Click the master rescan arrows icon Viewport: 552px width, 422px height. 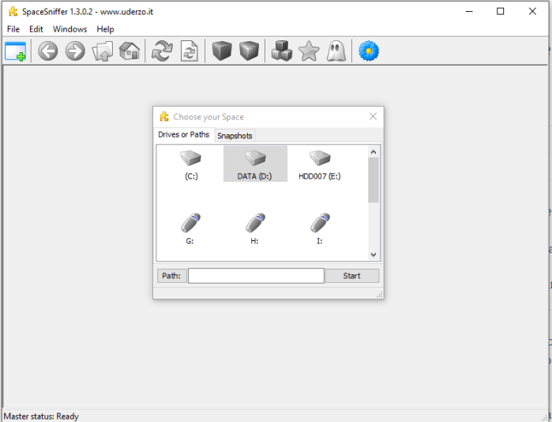tap(162, 51)
